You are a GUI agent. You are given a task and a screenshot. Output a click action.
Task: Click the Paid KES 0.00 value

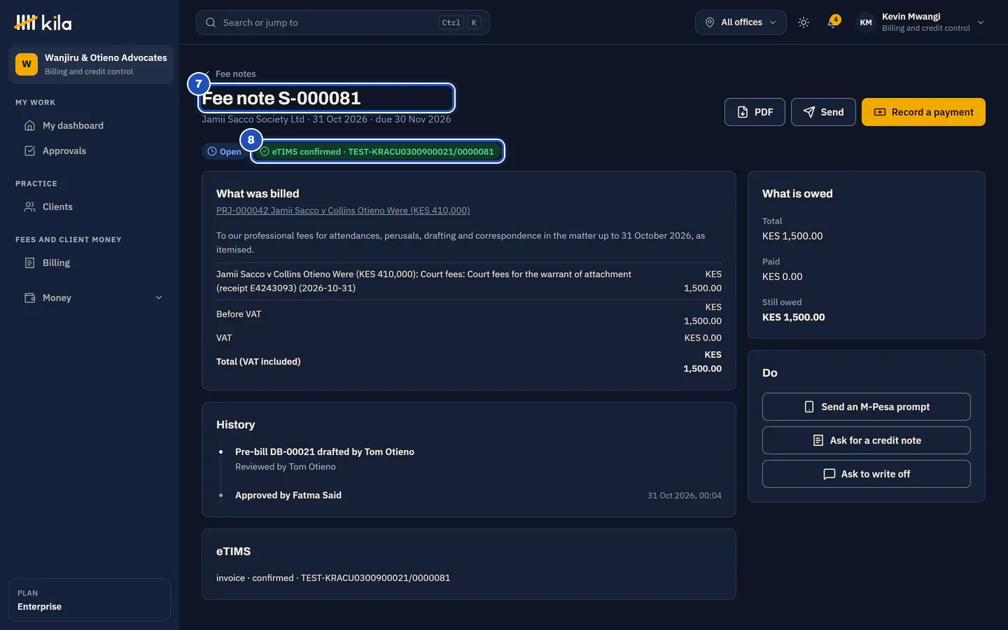pyautogui.click(x=783, y=276)
